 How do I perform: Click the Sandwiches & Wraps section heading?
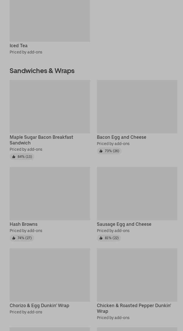click(42, 71)
